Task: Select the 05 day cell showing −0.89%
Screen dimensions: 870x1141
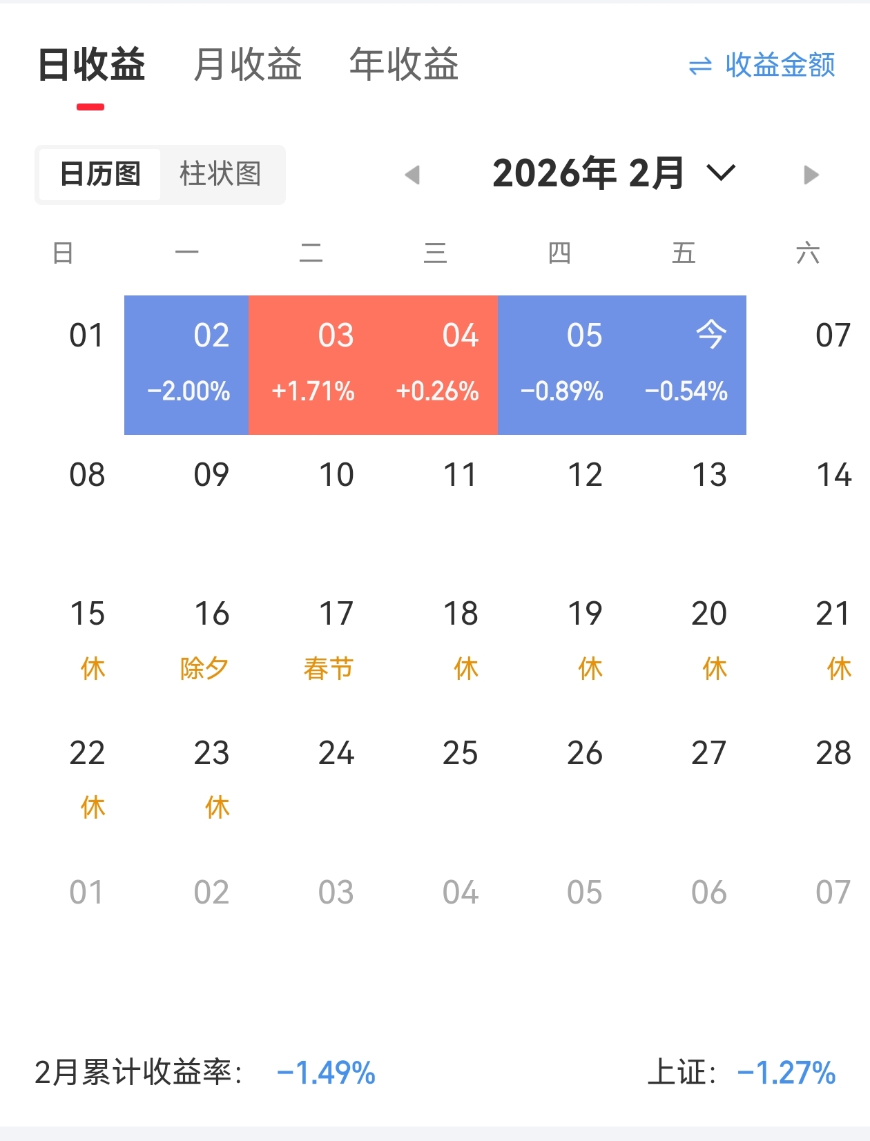Action: point(560,365)
